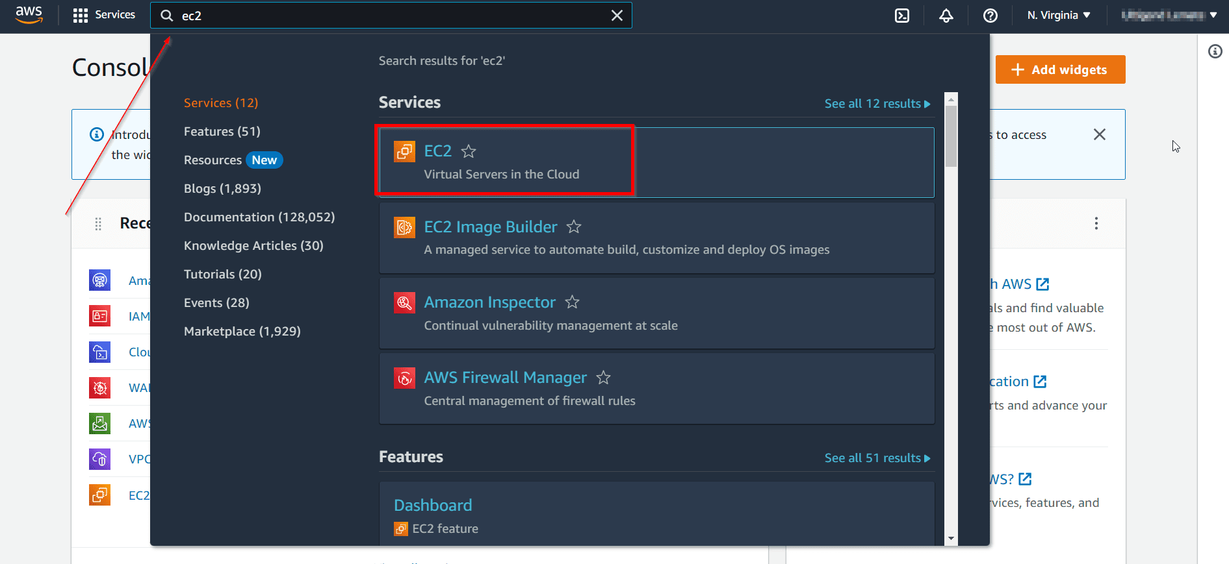This screenshot has width=1229, height=564.
Task: Click the Add widgets button
Action: click(x=1060, y=69)
